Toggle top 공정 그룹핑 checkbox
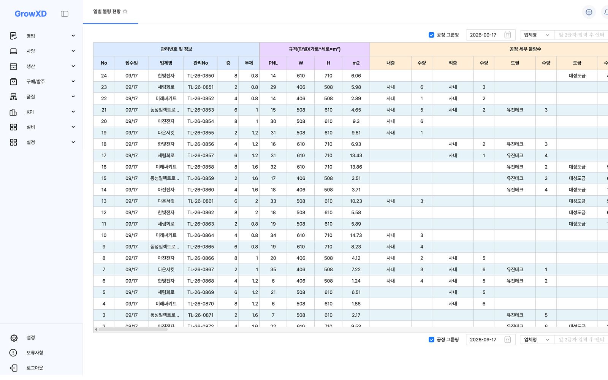This screenshot has width=608, height=380. coord(431,35)
